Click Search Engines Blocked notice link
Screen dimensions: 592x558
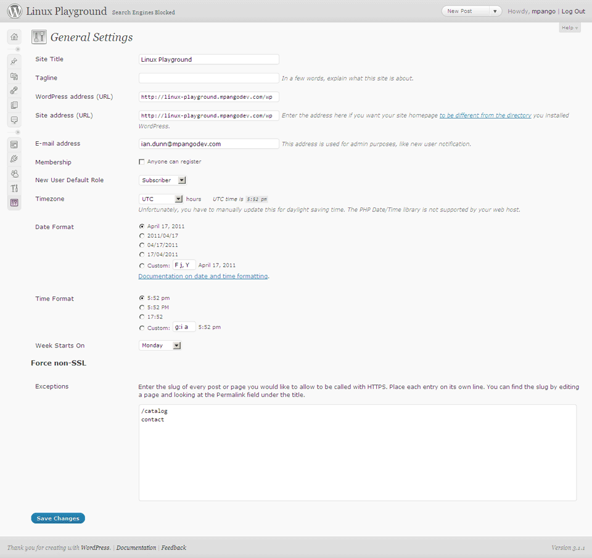point(144,12)
